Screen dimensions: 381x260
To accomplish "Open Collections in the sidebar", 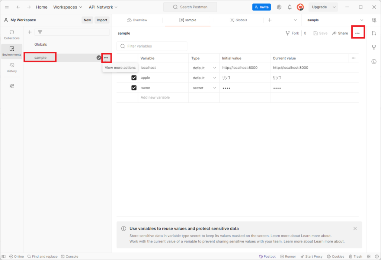I will [x=12, y=35].
